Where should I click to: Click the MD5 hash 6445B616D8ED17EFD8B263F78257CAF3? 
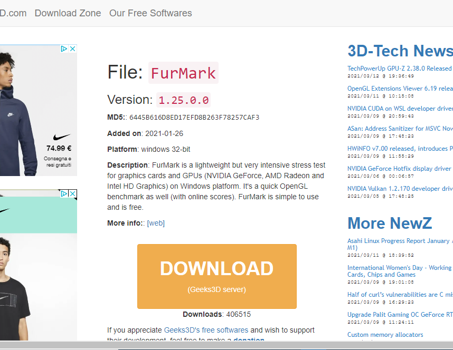(194, 118)
